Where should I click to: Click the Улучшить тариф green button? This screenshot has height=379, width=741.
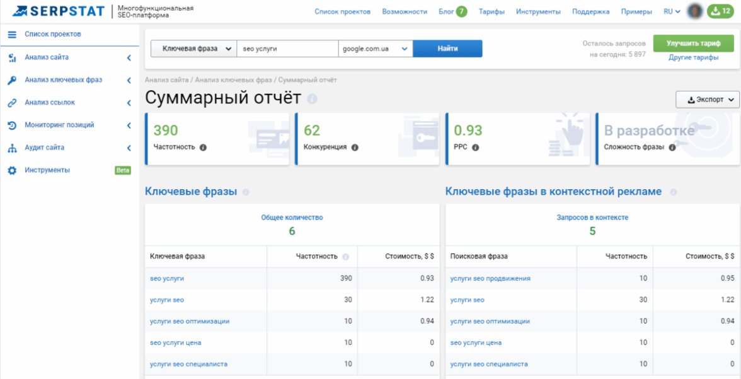tap(693, 44)
